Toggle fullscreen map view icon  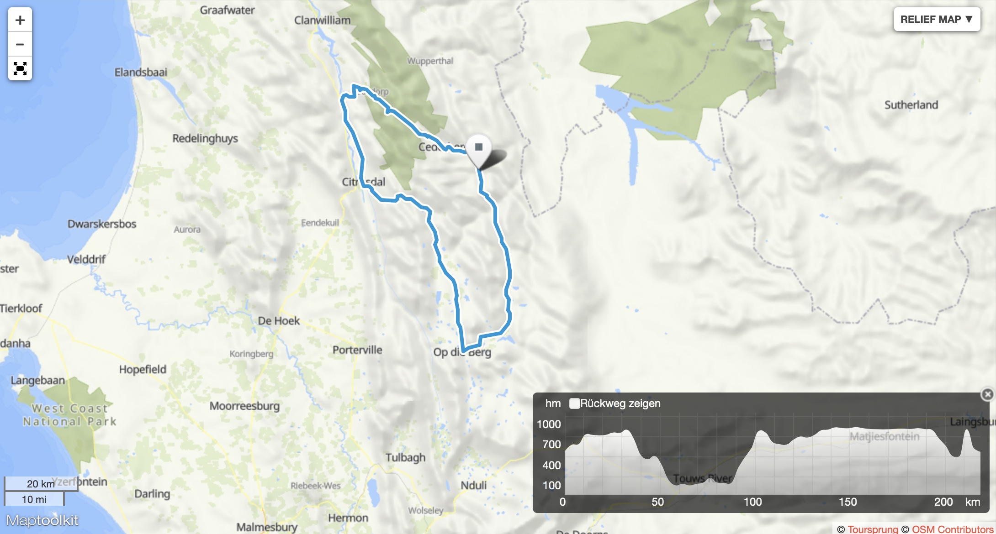coord(20,68)
